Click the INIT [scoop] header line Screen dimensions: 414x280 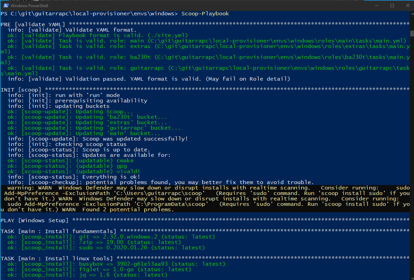pyautogui.click(x=205, y=90)
